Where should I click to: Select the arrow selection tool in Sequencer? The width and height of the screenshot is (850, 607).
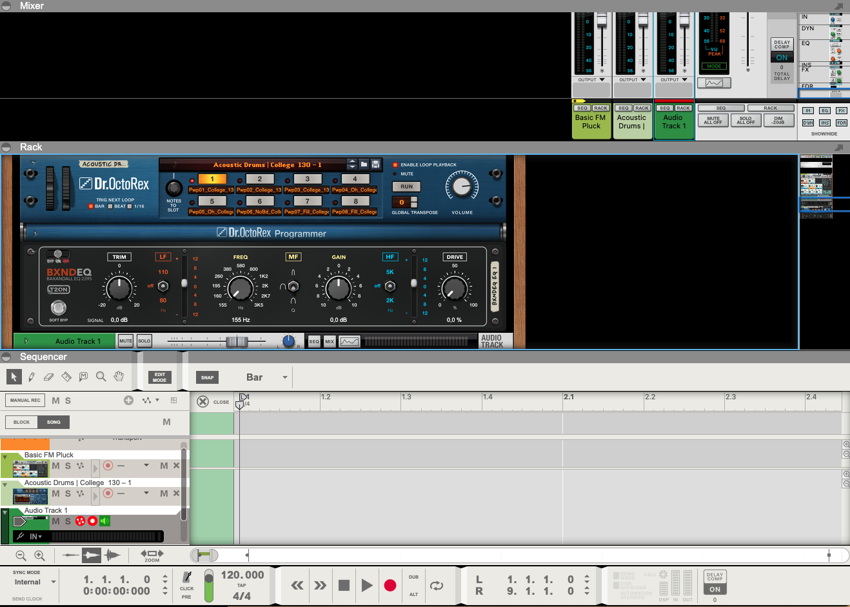pos(14,377)
